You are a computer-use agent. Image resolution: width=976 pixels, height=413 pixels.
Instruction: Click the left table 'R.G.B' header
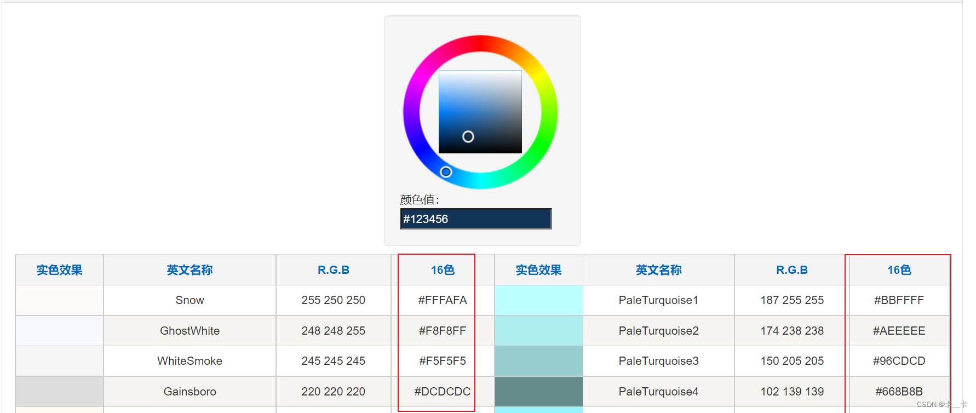point(333,270)
